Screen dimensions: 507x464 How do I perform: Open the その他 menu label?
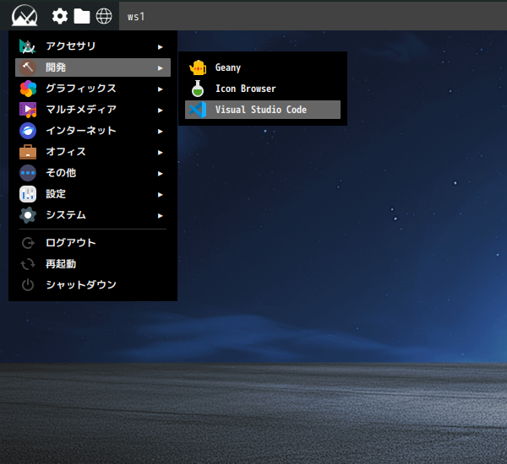[61, 173]
